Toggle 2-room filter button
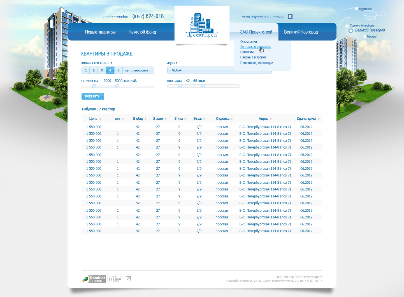This screenshot has width=404, height=297. pyautogui.click(x=94, y=70)
